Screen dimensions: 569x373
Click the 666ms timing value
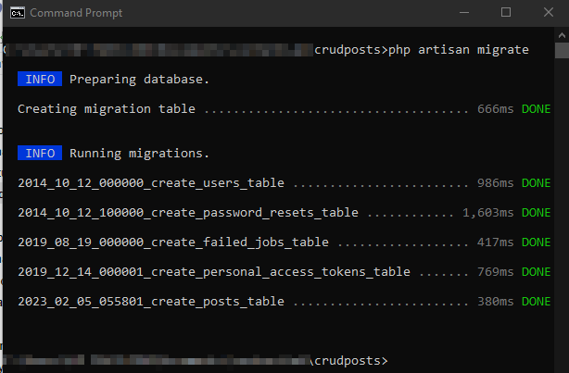(496, 108)
